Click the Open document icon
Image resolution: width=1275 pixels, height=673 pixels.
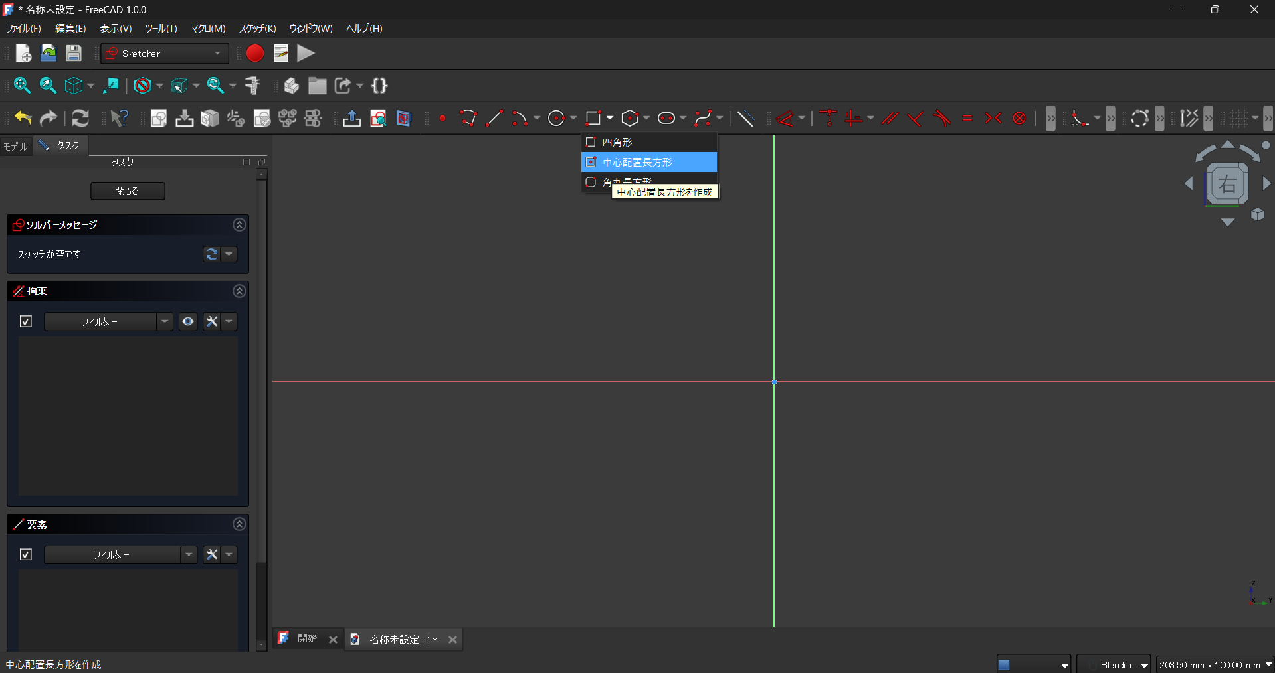tap(49, 53)
